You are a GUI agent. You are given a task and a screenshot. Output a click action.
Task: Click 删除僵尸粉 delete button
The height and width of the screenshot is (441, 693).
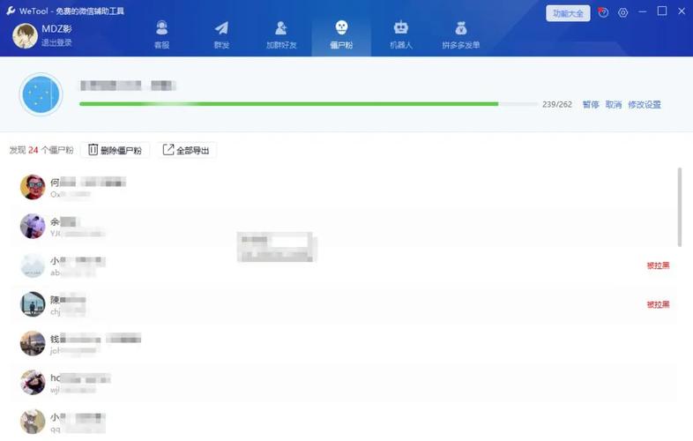tap(115, 150)
